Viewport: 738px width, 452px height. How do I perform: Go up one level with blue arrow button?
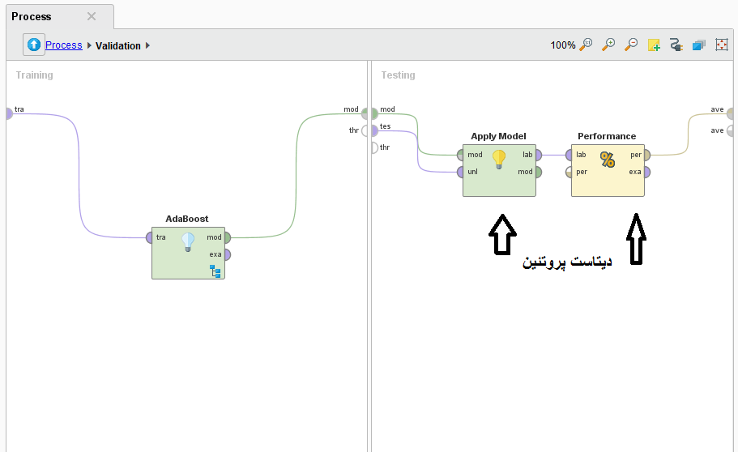click(x=34, y=45)
